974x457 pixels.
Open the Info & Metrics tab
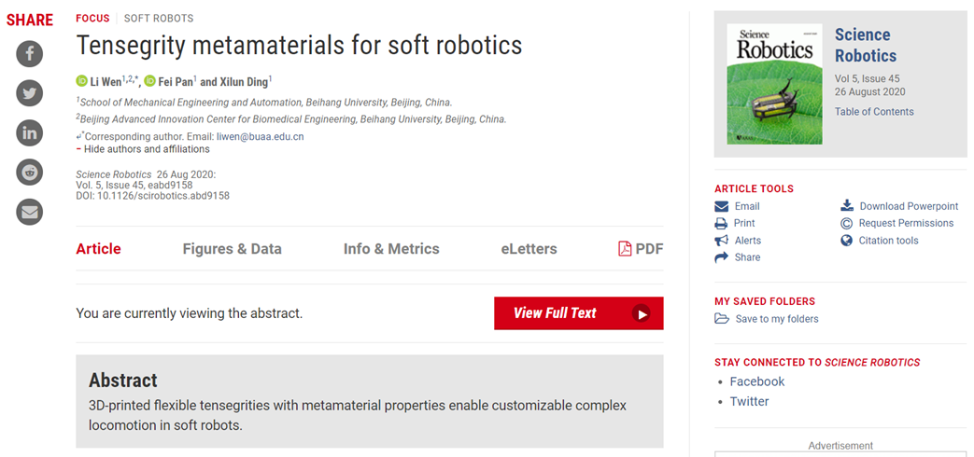(x=391, y=249)
